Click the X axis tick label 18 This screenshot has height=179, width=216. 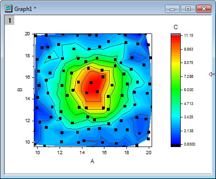point(126,153)
